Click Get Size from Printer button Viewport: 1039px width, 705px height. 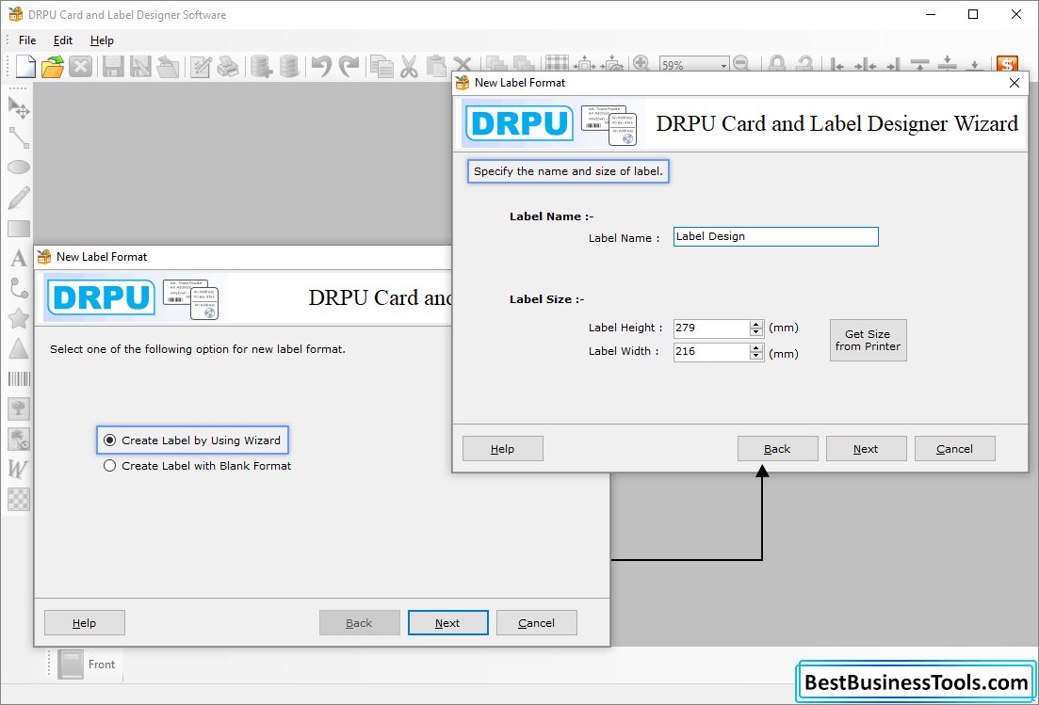[869, 340]
